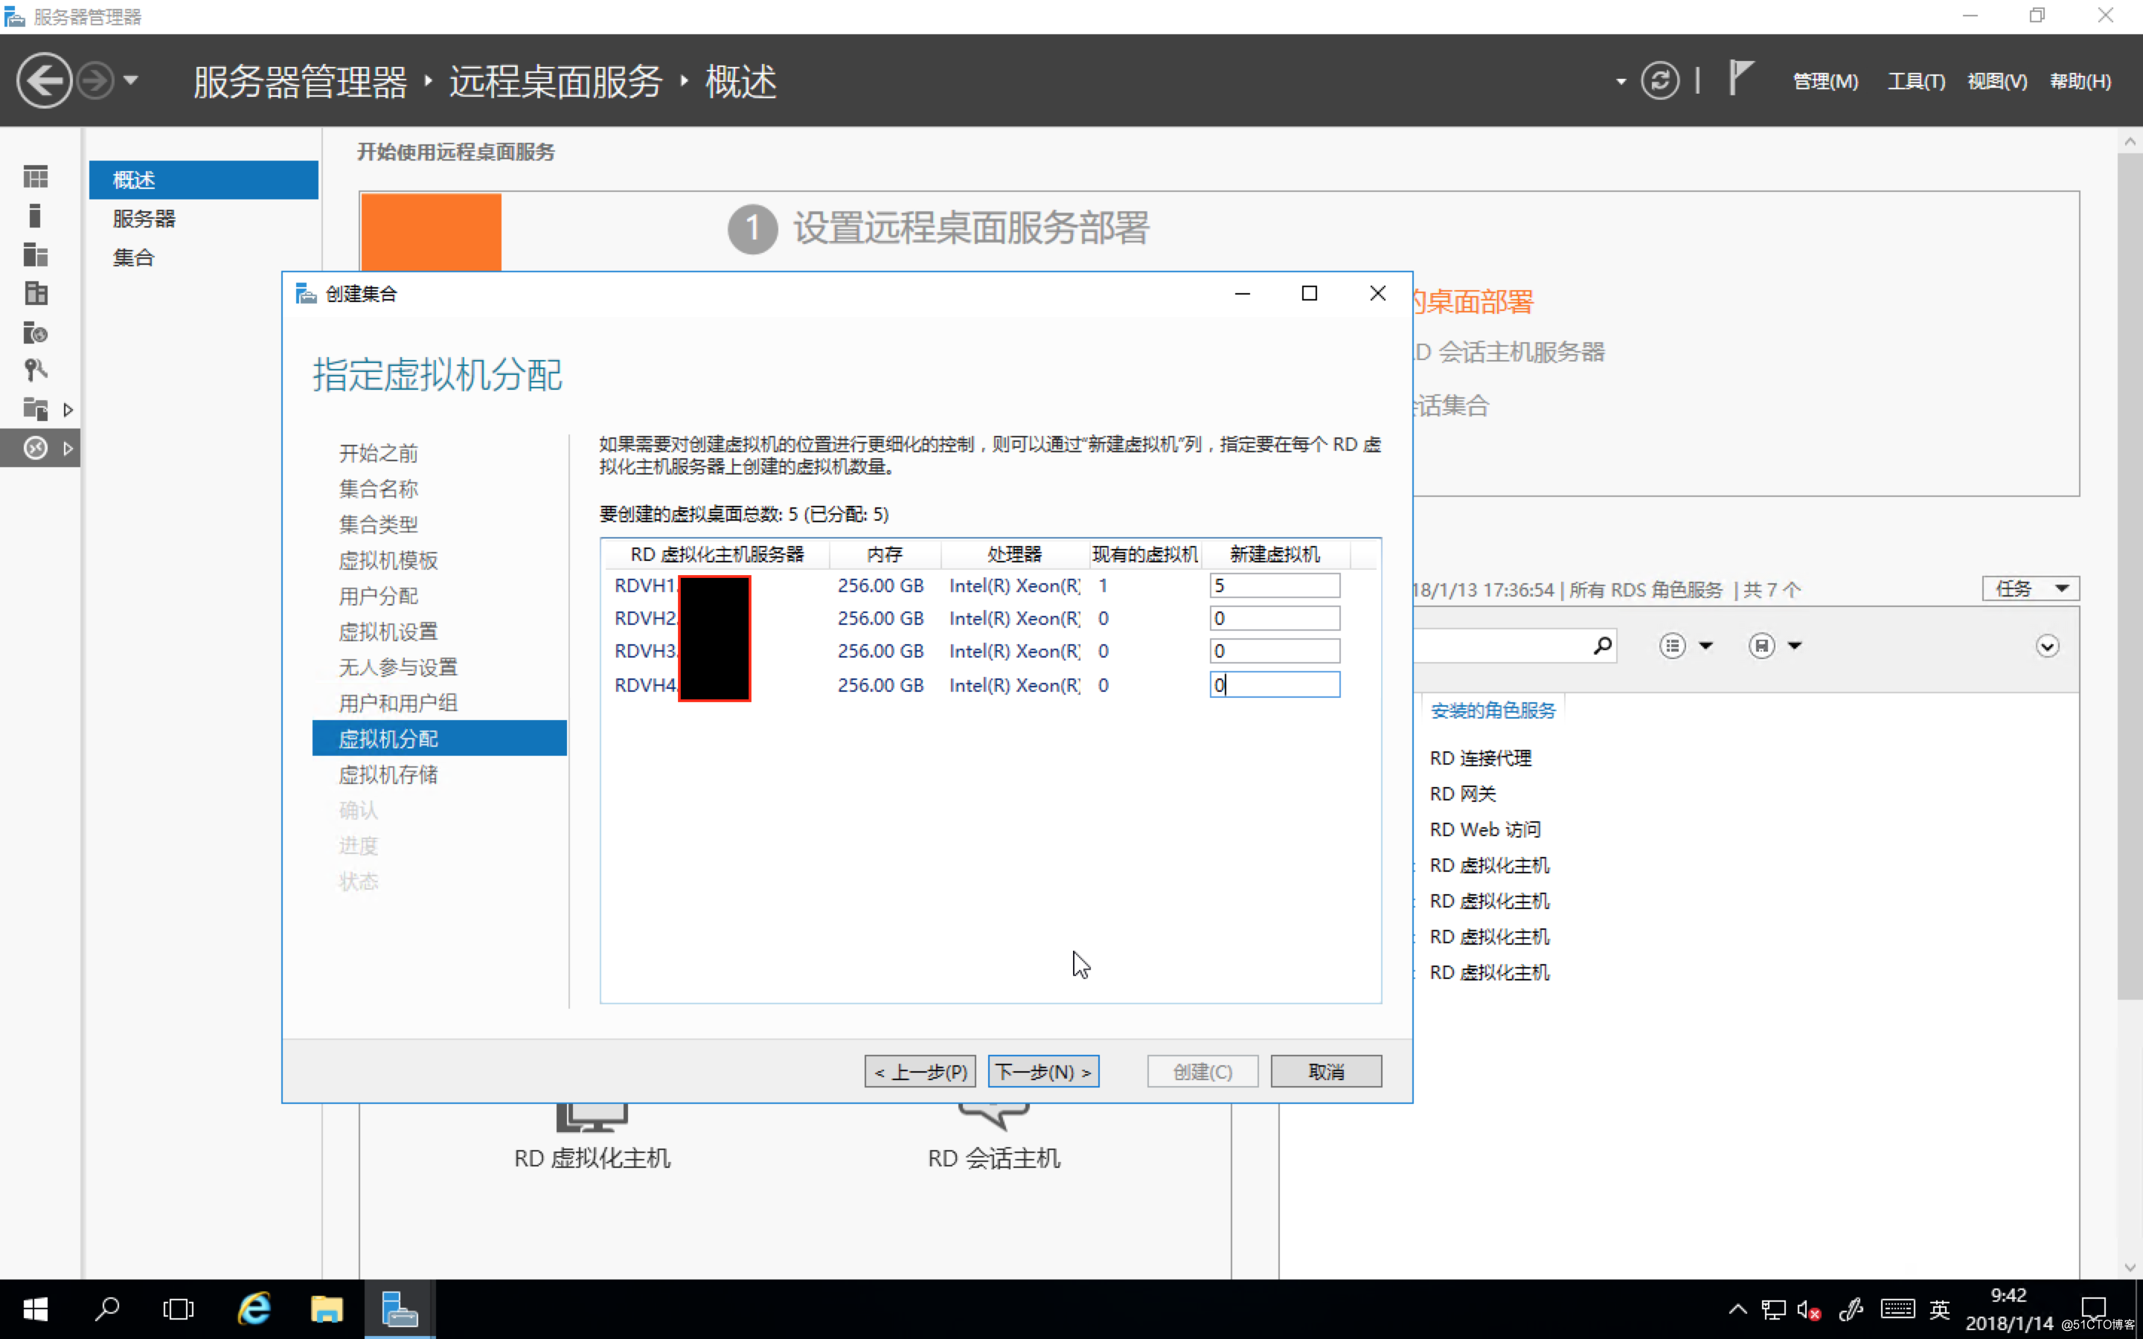Open navigation history dropdown next to arrows
2143x1339 pixels.
[x=131, y=80]
